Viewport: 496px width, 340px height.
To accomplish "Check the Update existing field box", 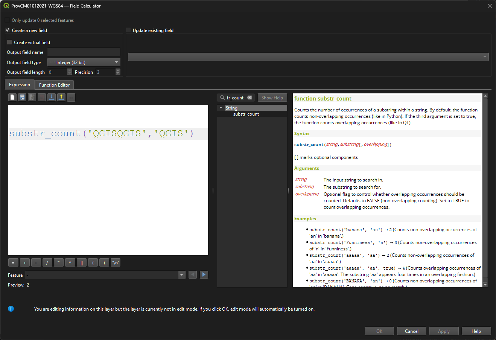I will [x=128, y=30].
